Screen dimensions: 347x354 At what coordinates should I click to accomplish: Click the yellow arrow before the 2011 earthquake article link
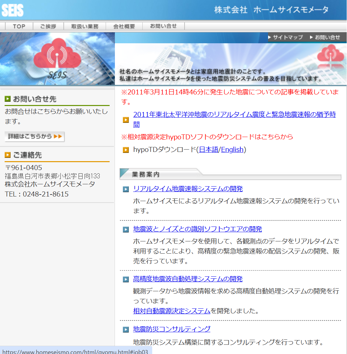click(x=125, y=120)
